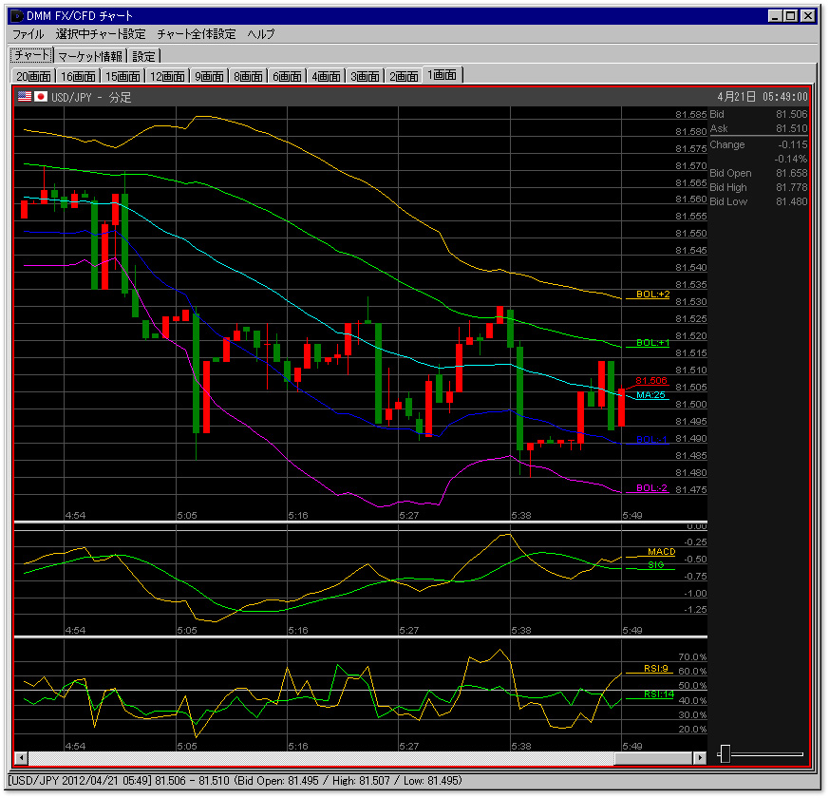The image size is (829, 798).
Task: Click the 5:27 time label on price chart
Action: 408,515
